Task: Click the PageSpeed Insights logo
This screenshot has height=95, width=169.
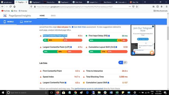Action: pos(5,16)
